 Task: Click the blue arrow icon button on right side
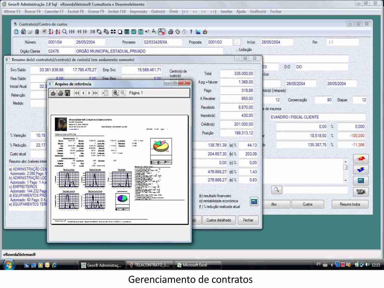pyautogui.click(x=361, y=170)
